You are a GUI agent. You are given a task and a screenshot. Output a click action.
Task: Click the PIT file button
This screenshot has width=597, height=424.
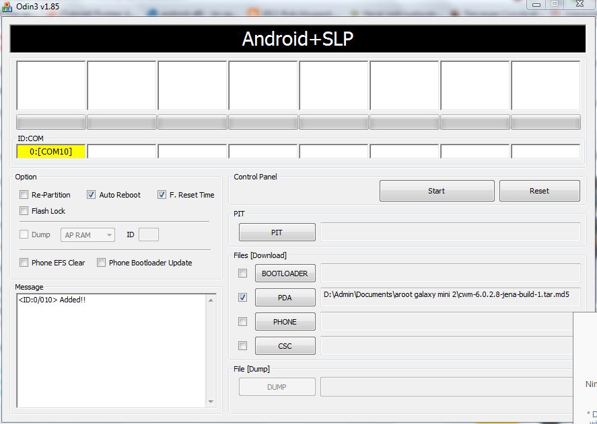click(277, 232)
